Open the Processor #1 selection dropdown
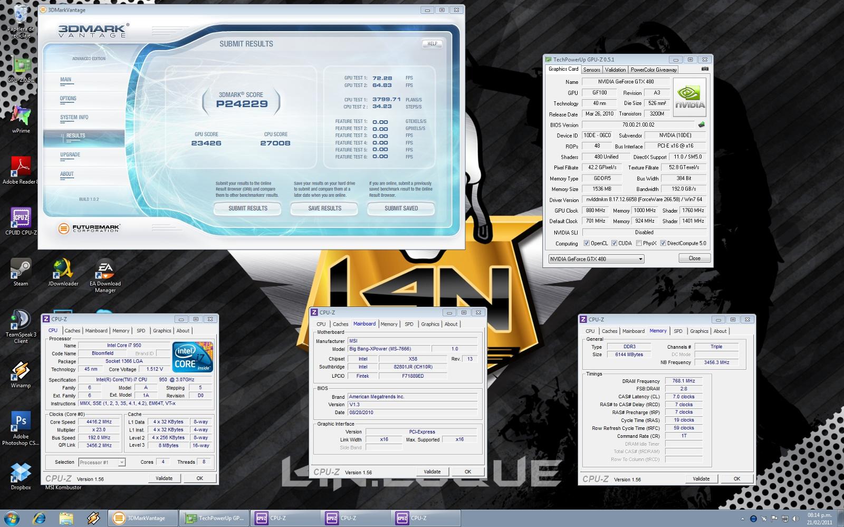Image resolution: width=844 pixels, height=527 pixels. 102,462
